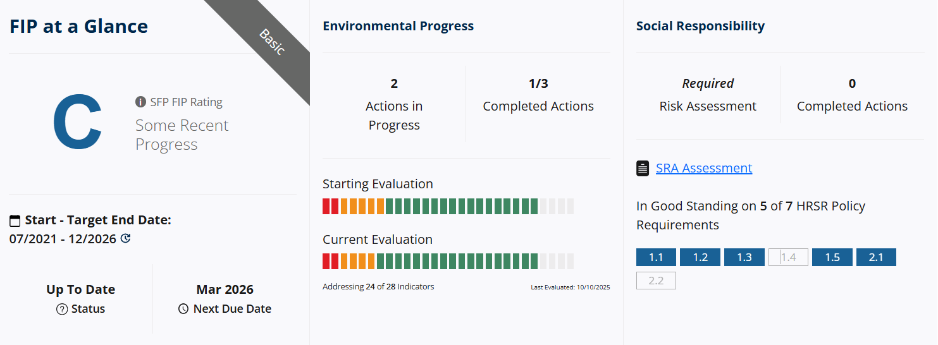Click the document icon beside SRA Assessment
This screenshot has height=345, width=938.
(643, 169)
